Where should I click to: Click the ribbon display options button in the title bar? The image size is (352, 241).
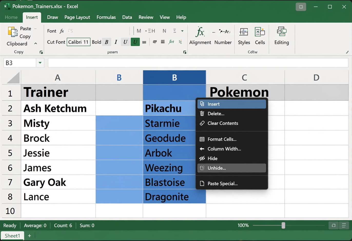(x=301, y=7)
